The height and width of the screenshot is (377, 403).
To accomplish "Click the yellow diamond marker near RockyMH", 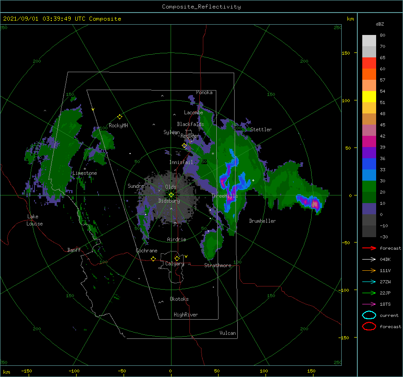I will tap(120, 117).
